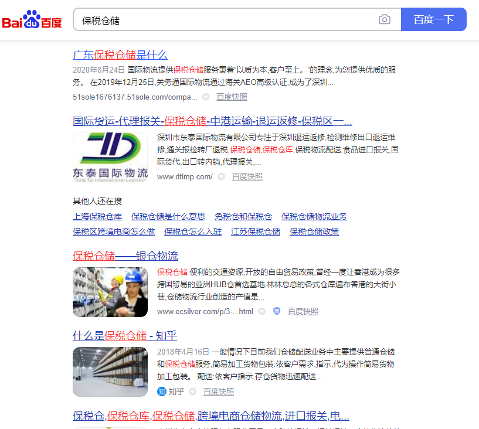View 百度快照 for www.dtimp.com result
Screen dimensions: 479x429
click(247, 177)
